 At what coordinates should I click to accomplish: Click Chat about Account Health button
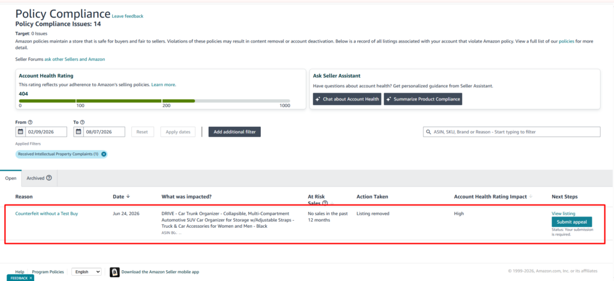[x=347, y=99]
